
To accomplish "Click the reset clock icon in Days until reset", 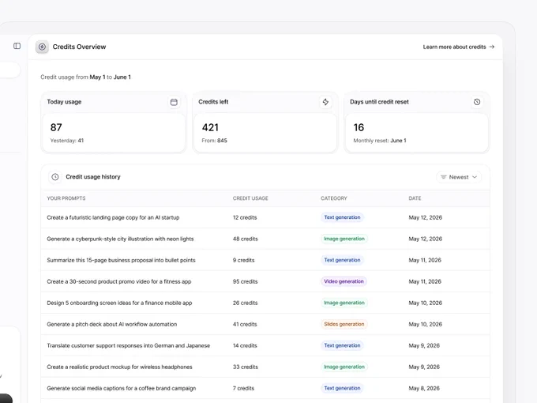I will [x=477, y=102].
